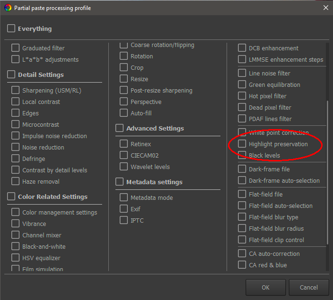Tick Wavelet levels option
This screenshot has width=333, height=300.
pos(124,167)
